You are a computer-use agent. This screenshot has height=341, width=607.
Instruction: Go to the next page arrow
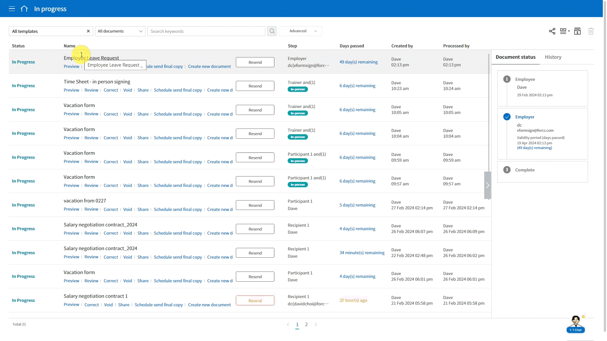click(316, 325)
